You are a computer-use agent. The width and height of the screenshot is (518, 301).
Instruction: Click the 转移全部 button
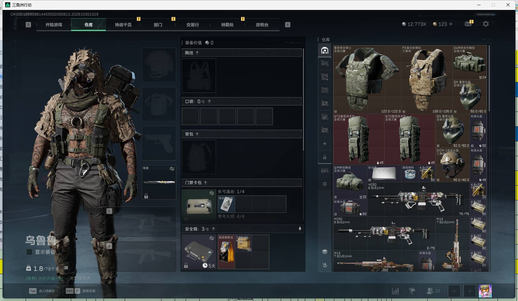pyautogui.click(x=80, y=291)
